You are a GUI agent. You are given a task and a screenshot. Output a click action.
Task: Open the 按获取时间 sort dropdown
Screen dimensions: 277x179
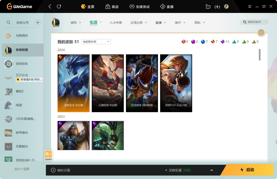click(96, 42)
